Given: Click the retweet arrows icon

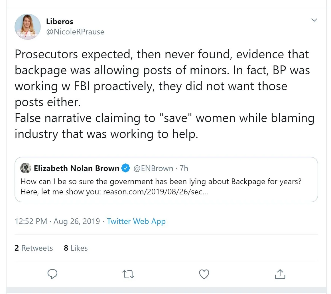Looking at the screenshot, I should [x=128, y=274].
